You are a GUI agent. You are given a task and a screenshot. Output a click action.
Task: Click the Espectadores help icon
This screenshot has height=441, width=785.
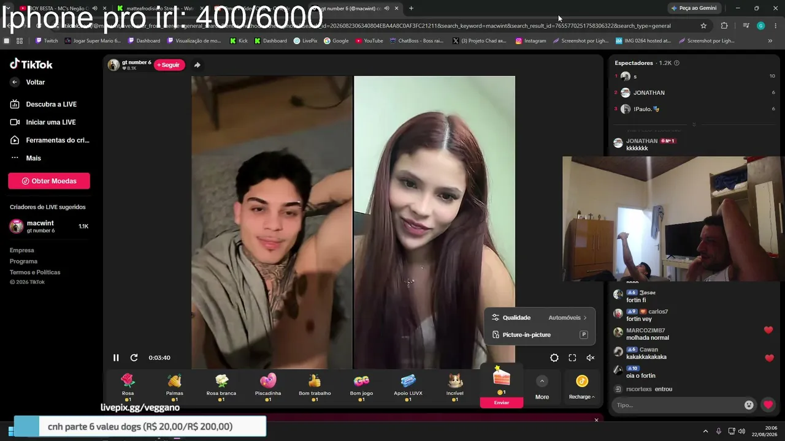point(676,63)
